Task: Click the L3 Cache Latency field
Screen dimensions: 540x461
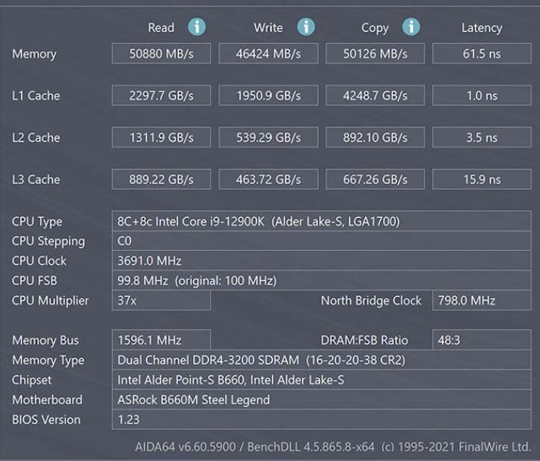Action: pyautogui.click(x=481, y=180)
